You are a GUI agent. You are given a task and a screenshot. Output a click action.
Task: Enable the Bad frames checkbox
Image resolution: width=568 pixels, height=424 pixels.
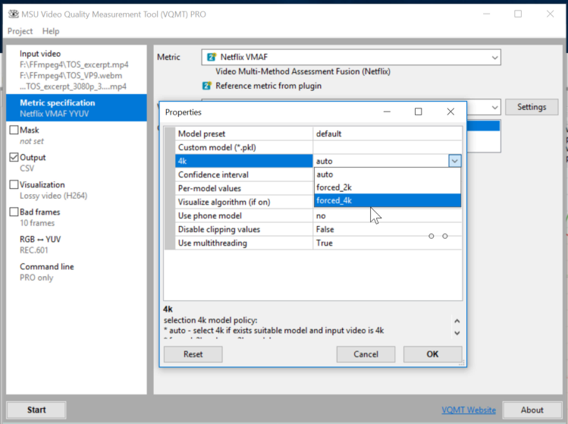tap(14, 212)
